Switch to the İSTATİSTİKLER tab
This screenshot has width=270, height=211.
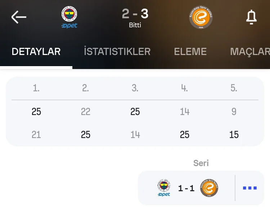(117, 51)
